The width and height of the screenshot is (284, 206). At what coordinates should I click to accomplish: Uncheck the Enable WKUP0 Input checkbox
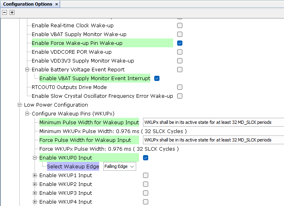[x=146, y=158]
